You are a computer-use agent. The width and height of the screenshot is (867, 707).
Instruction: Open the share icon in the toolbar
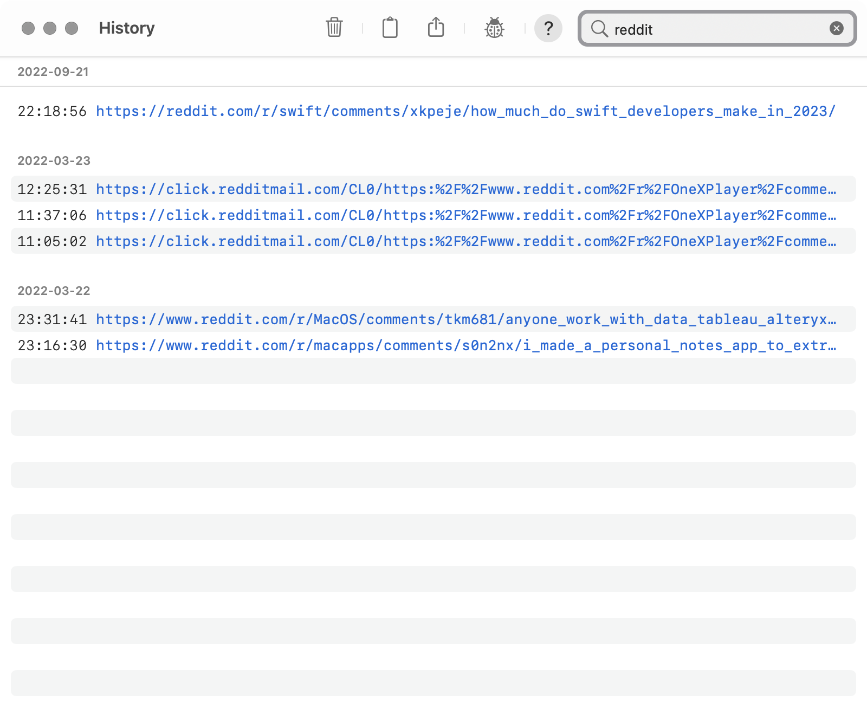(x=436, y=27)
